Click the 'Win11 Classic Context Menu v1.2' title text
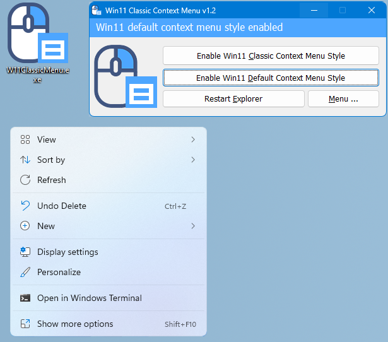 (160, 10)
